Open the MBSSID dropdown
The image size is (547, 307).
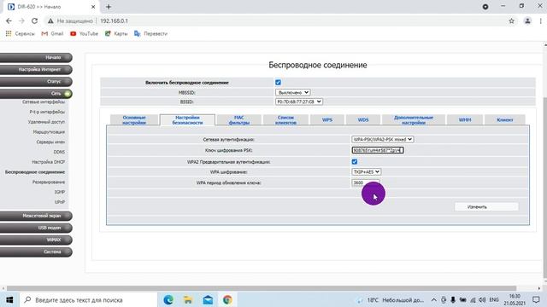tap(292, 93)
